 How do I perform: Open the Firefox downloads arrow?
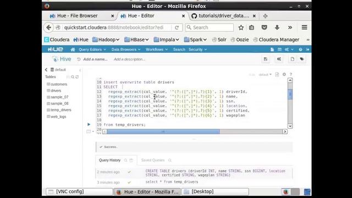[277, 28]
